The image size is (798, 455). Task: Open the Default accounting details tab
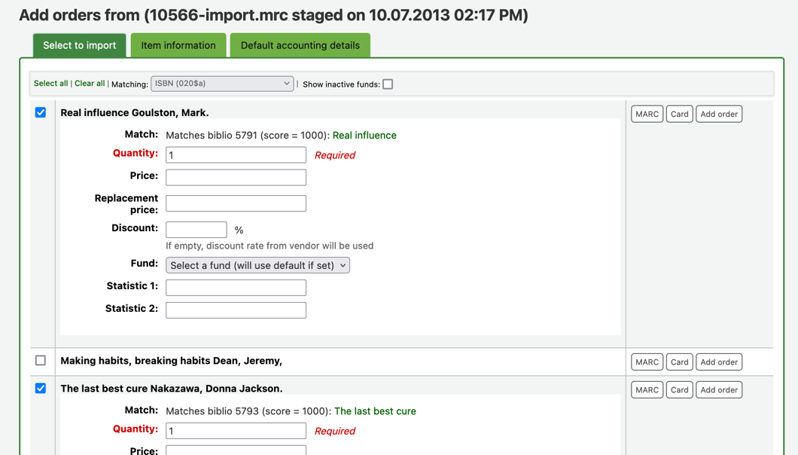(x=300, y=45)
